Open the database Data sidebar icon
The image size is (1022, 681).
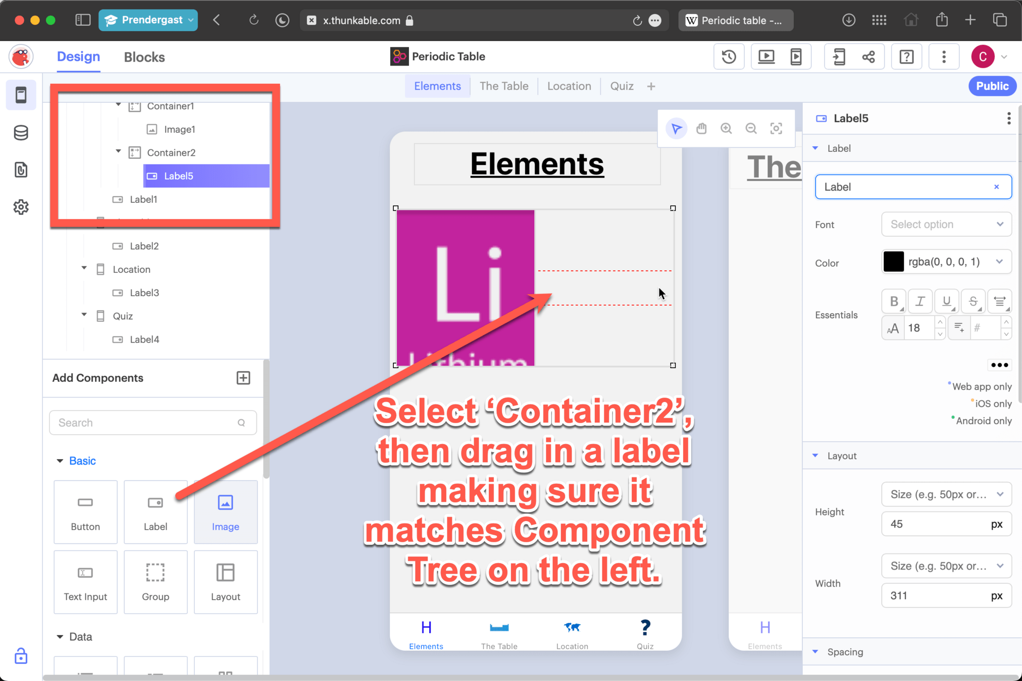[x=21, y=133]
